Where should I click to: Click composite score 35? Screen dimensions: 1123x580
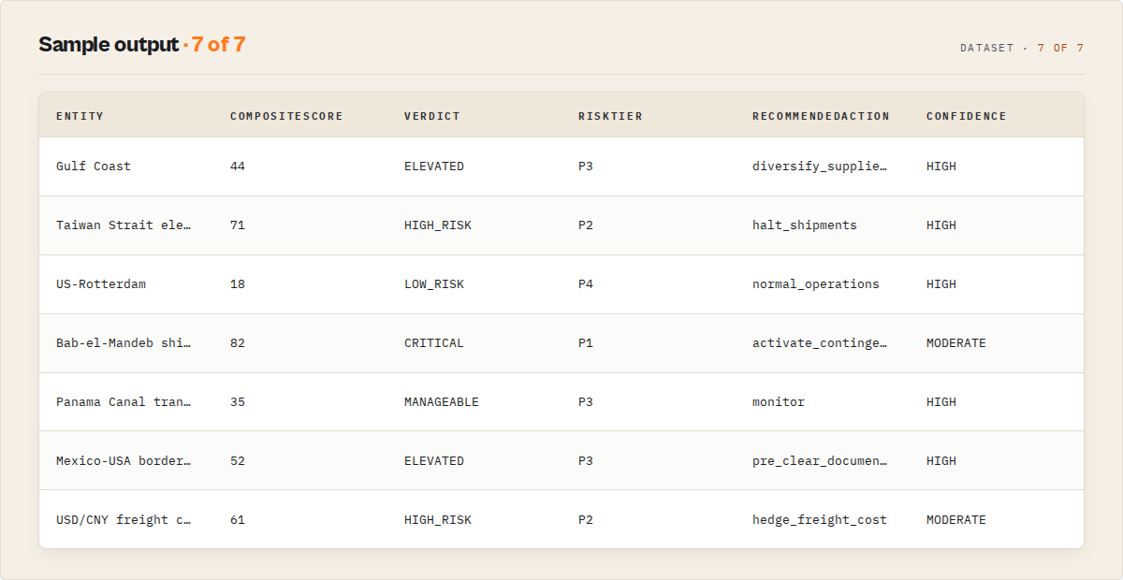238,402
